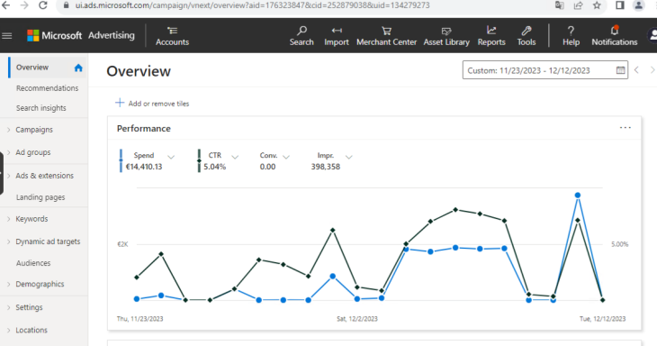Viewport: 657px width, 346px height.
Task: Open the Performance tile more options
Action: point(625,128)
